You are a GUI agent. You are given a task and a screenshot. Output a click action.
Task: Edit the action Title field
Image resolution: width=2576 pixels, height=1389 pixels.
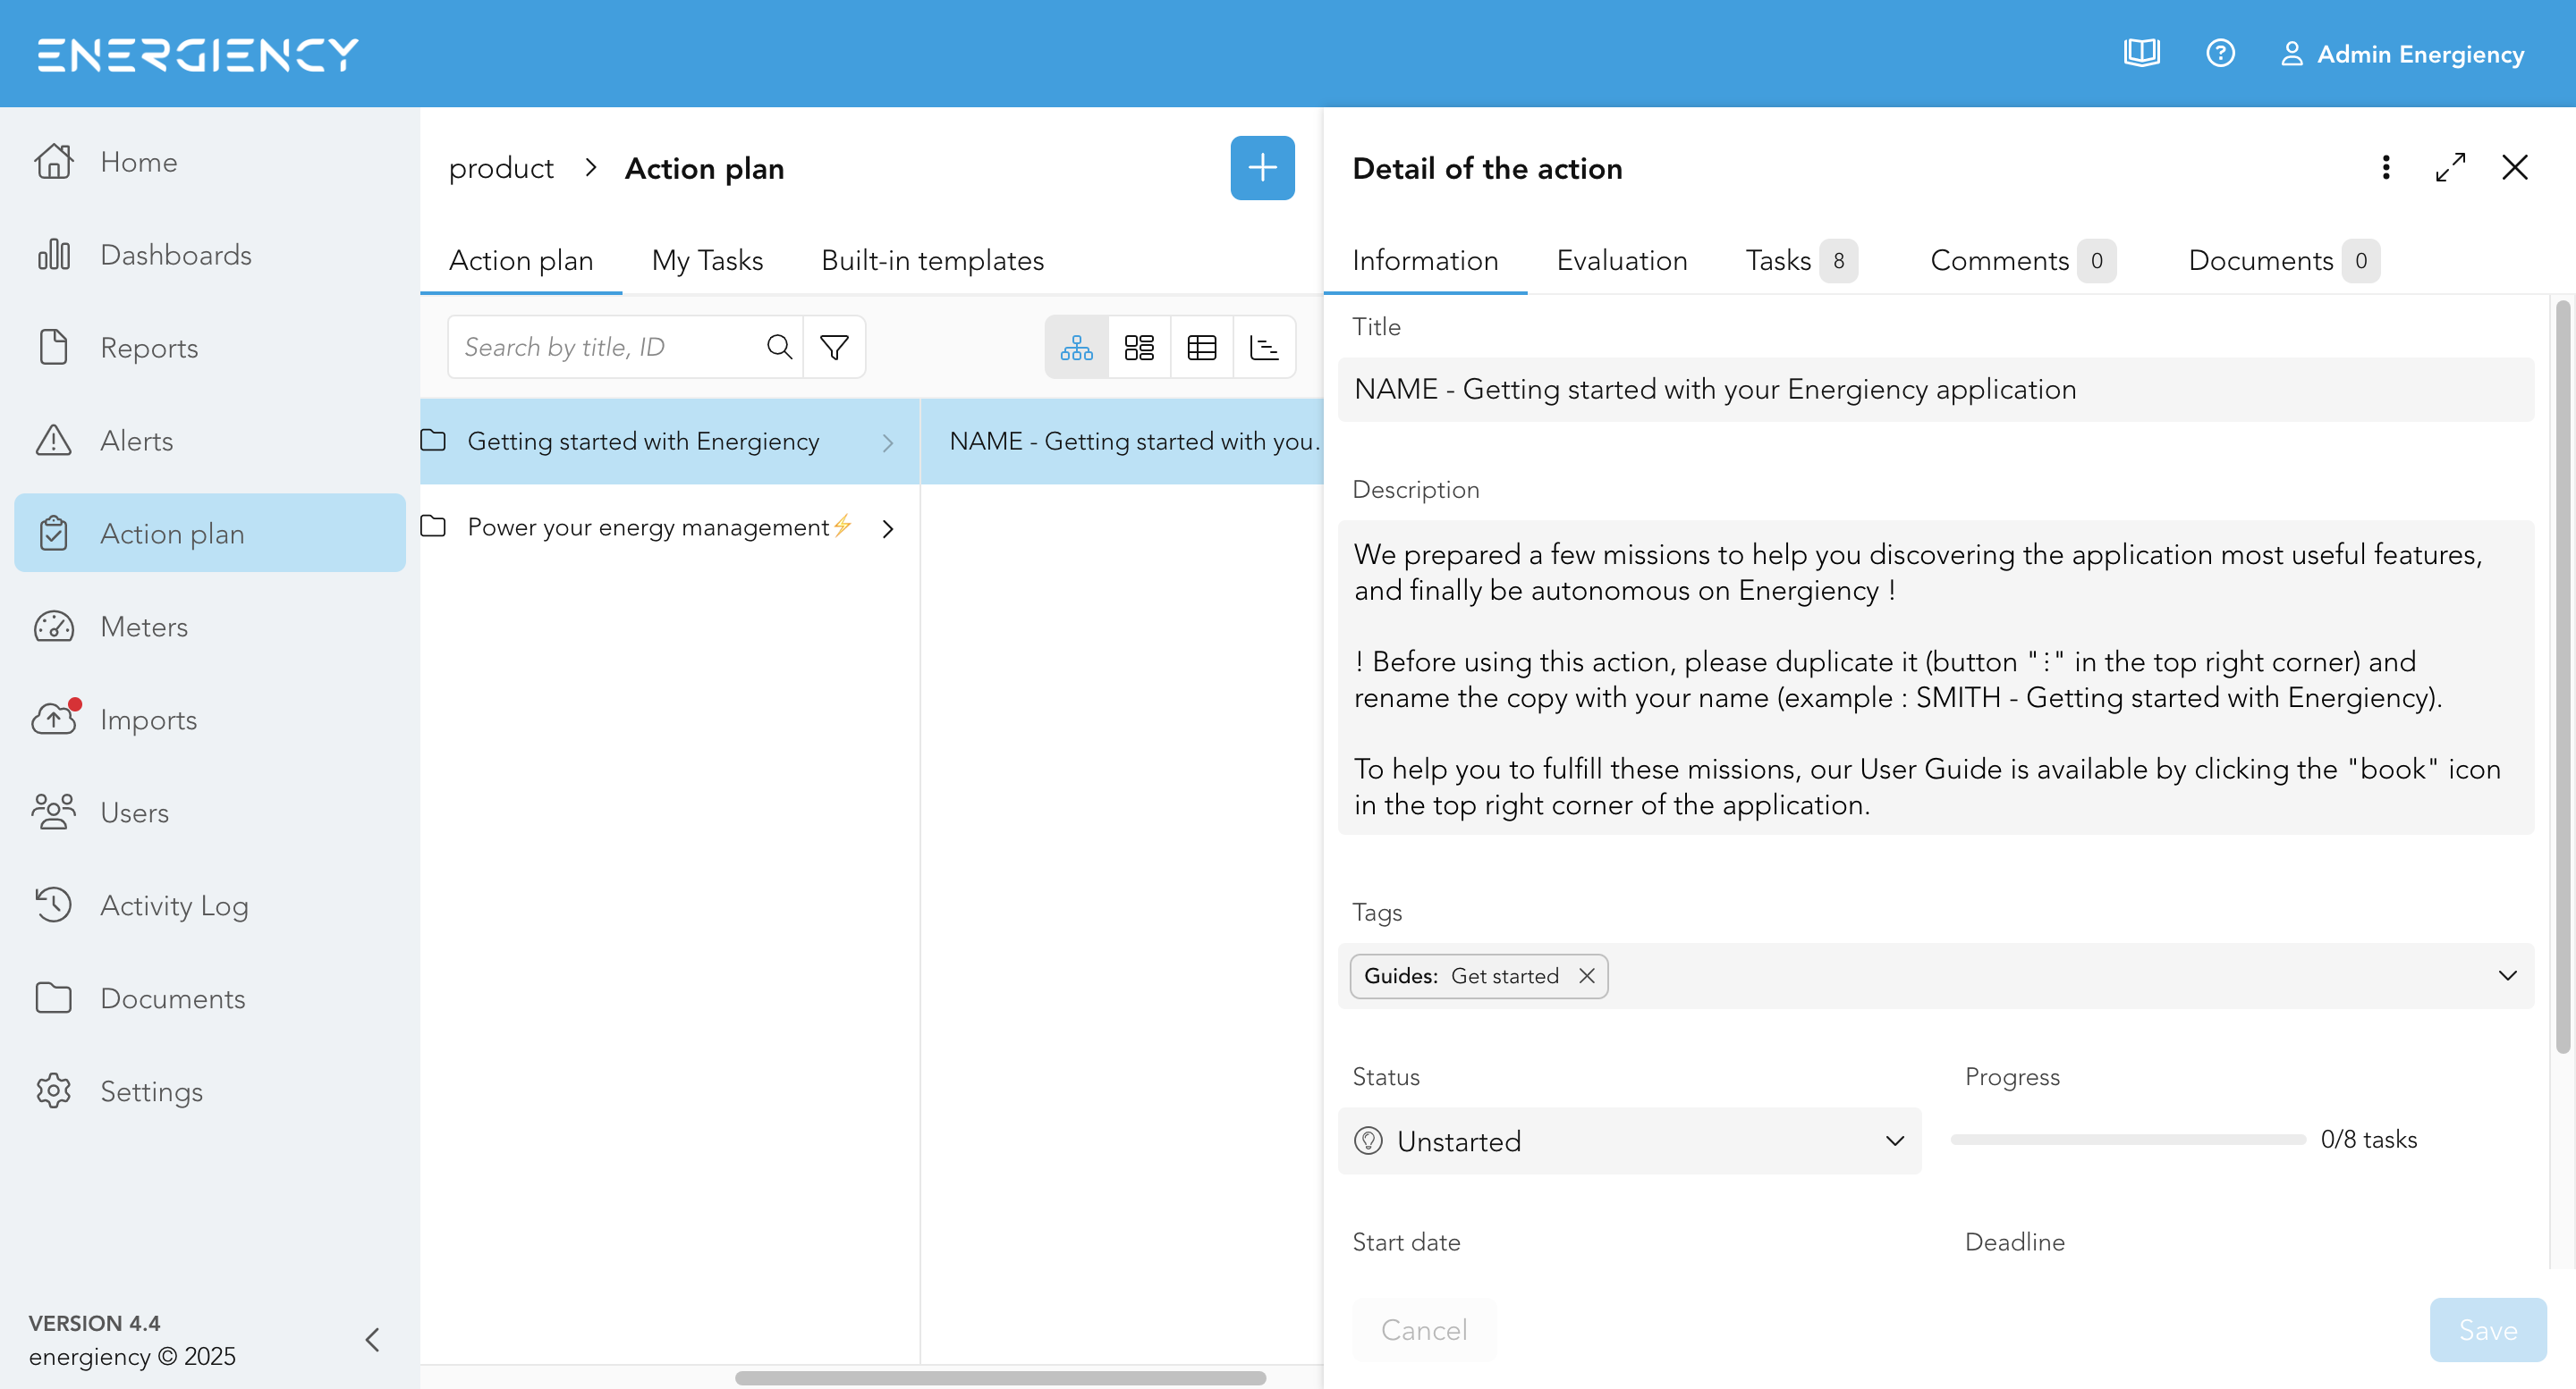click(1935, 389)
